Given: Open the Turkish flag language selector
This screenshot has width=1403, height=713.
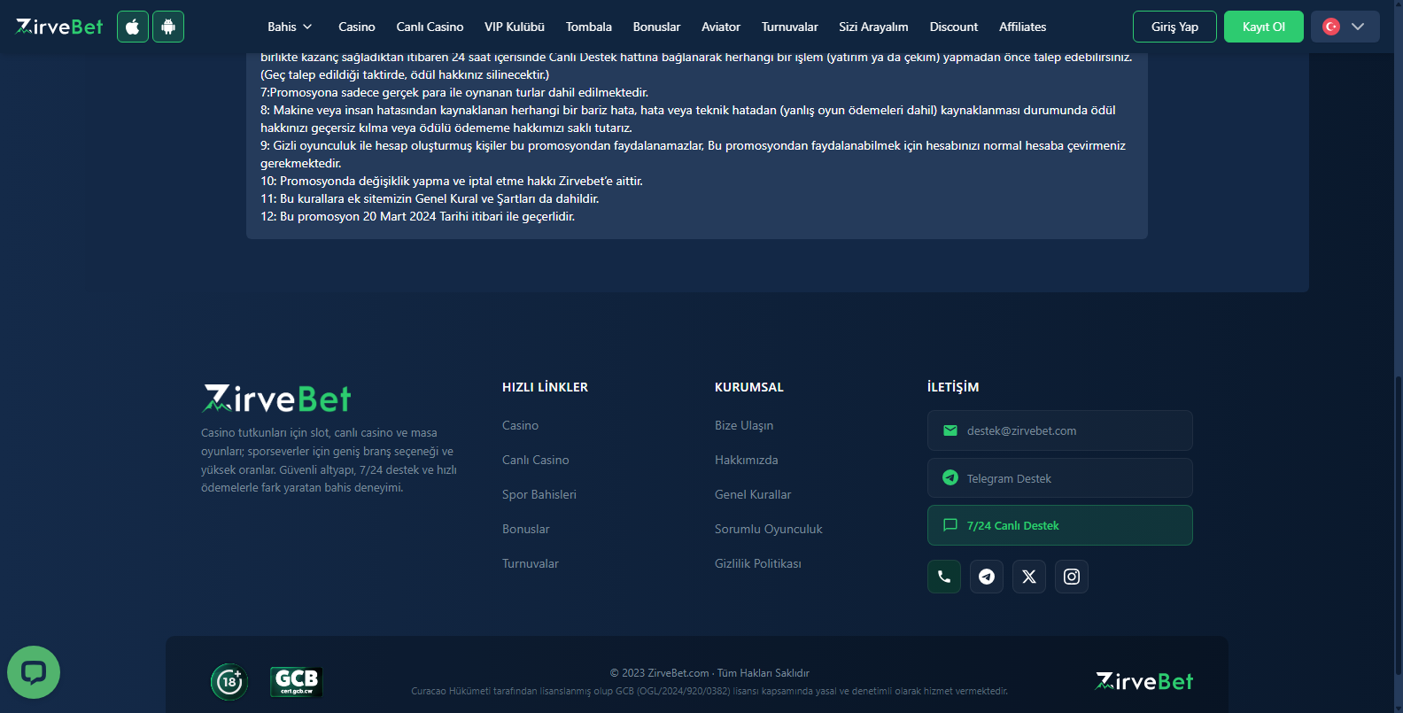Looking at the screenshot, I should (x=1345, y=27).
